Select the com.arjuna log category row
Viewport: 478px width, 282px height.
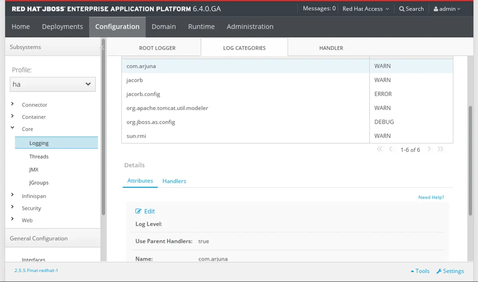[x=287, y=66]
